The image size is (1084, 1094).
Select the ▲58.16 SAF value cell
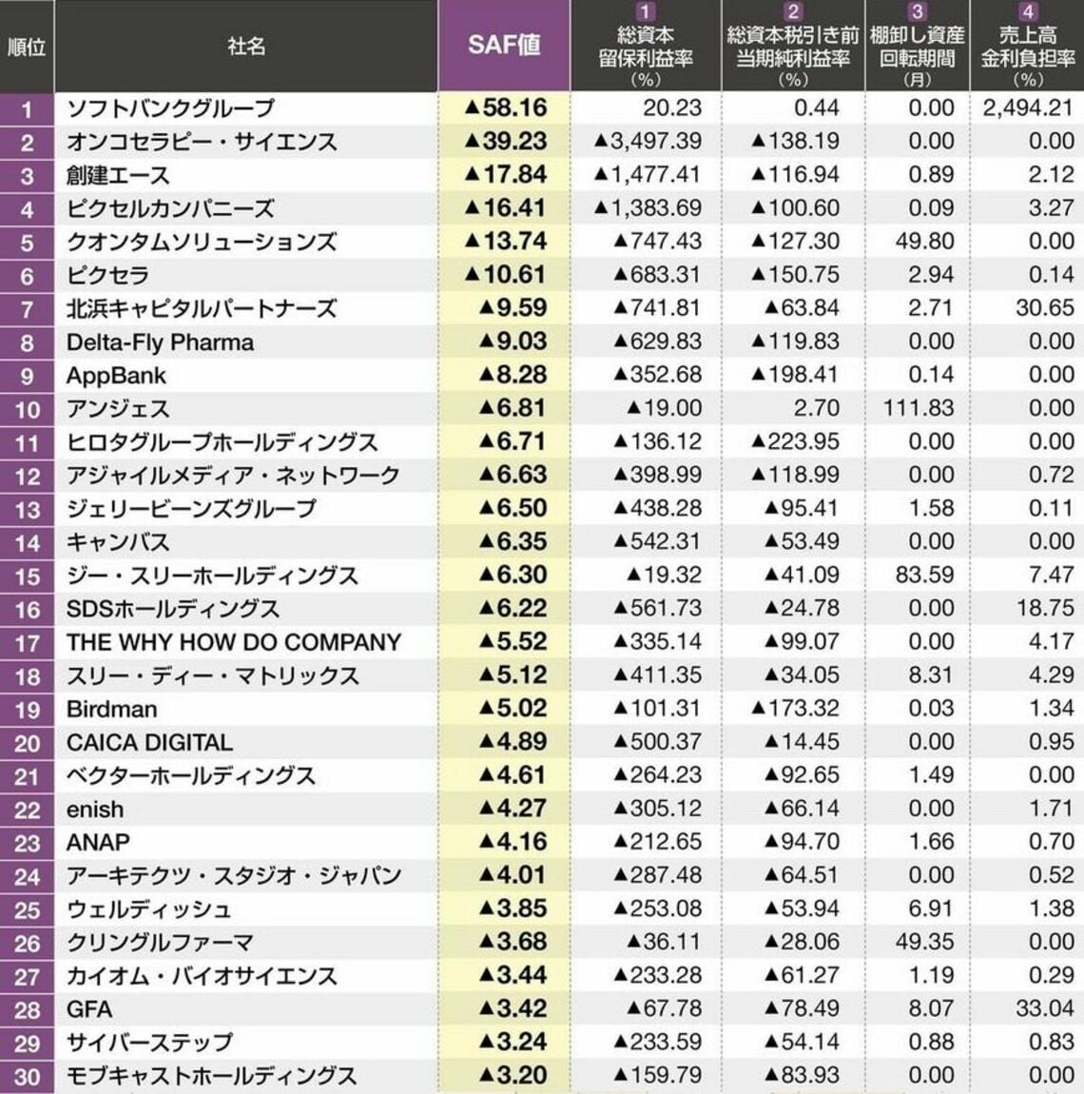(x=505, y=108)
